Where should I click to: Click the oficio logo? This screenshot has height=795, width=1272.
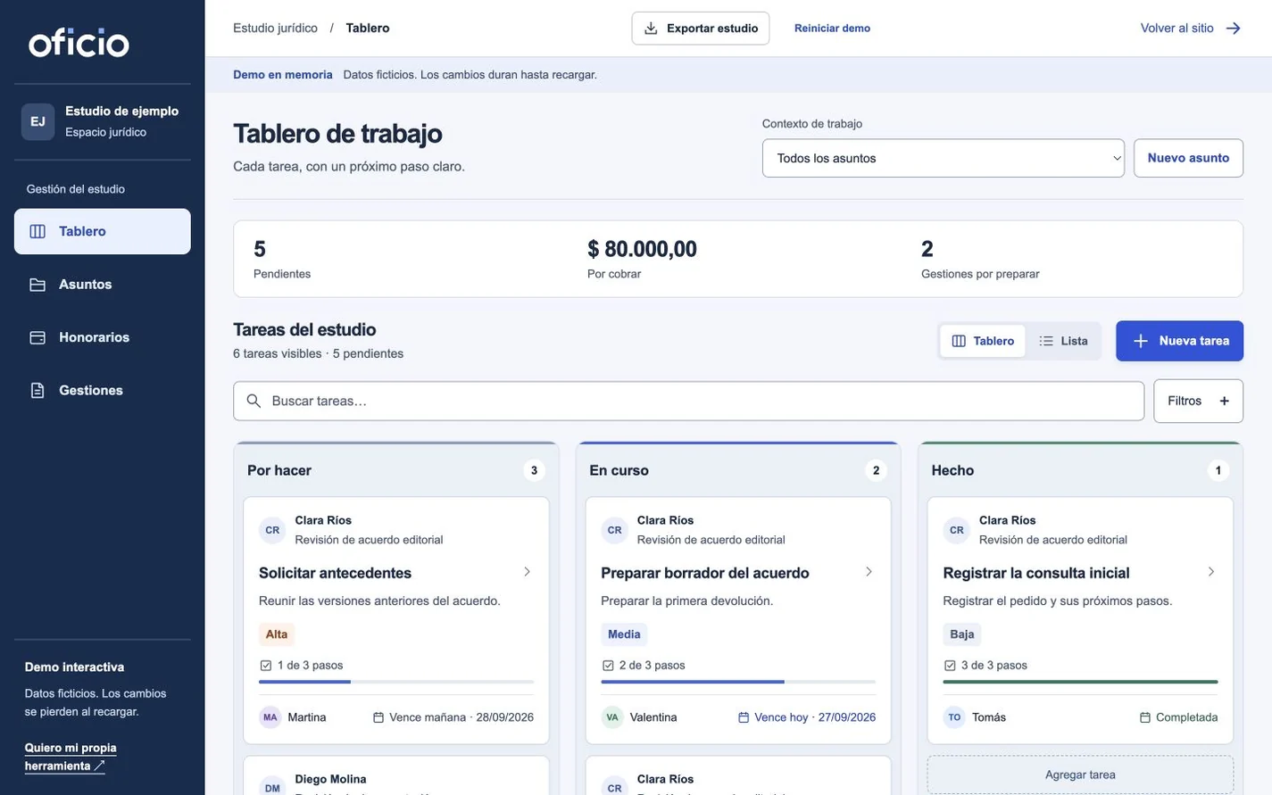(79, 42)
